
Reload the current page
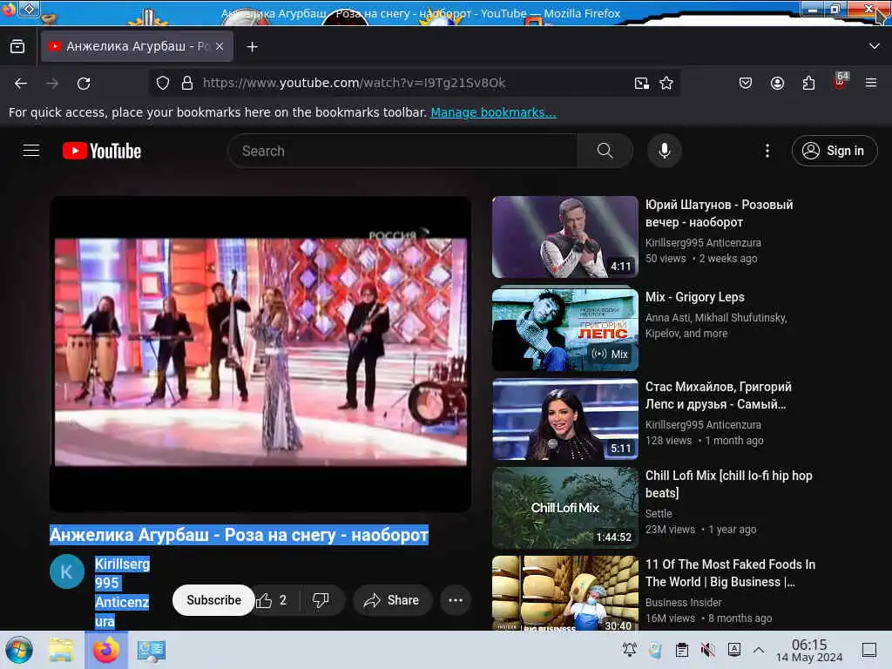tap(84, 83)
